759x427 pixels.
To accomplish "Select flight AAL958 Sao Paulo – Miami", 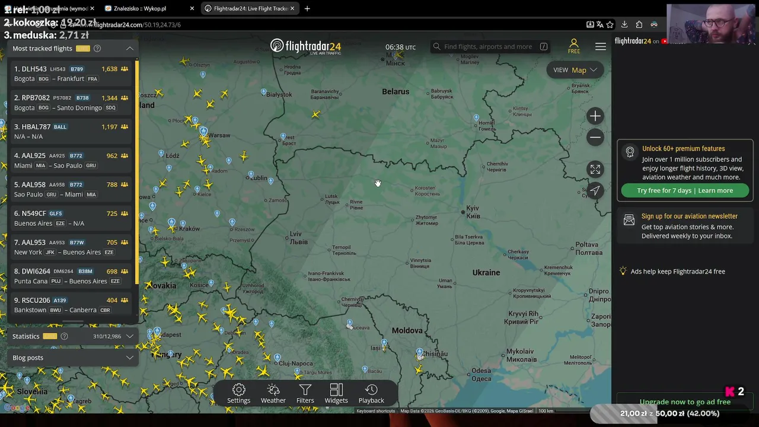I will pyautogui.click(x=72, y=190).
